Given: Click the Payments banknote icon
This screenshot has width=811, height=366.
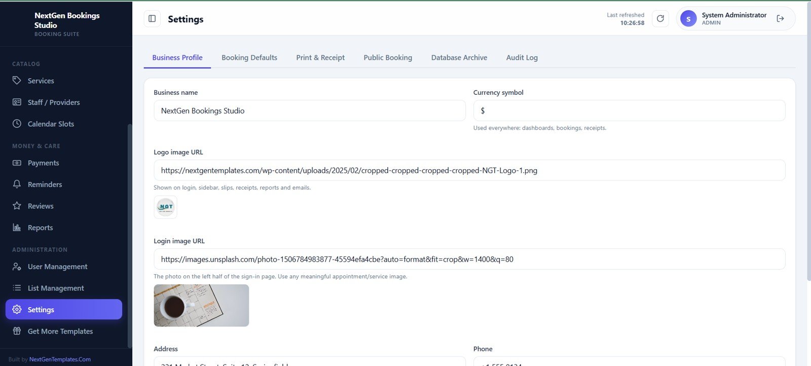Looking at the screenshot, I should tap(17, 163).
